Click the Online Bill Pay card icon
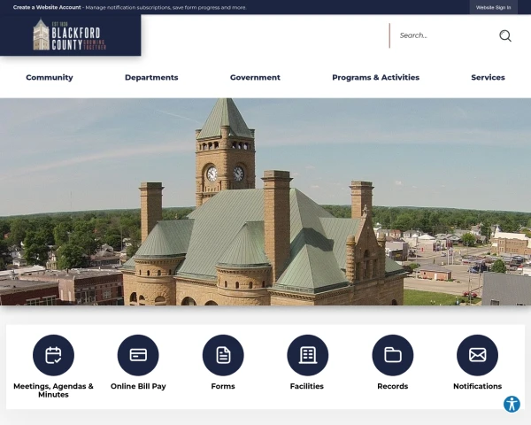This screenshot has height=425, width=531. point(138,355)
